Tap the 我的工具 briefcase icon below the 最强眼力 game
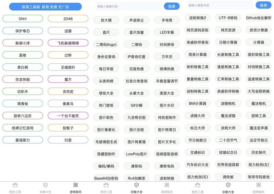Image resolution: width=274 pixels, height=194 pixels. click(15, 185)
